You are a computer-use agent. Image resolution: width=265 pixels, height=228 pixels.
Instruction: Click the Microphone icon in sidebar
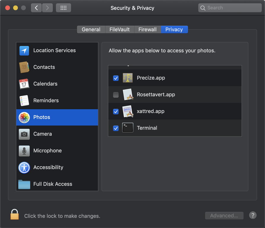(x=24, y=151)
